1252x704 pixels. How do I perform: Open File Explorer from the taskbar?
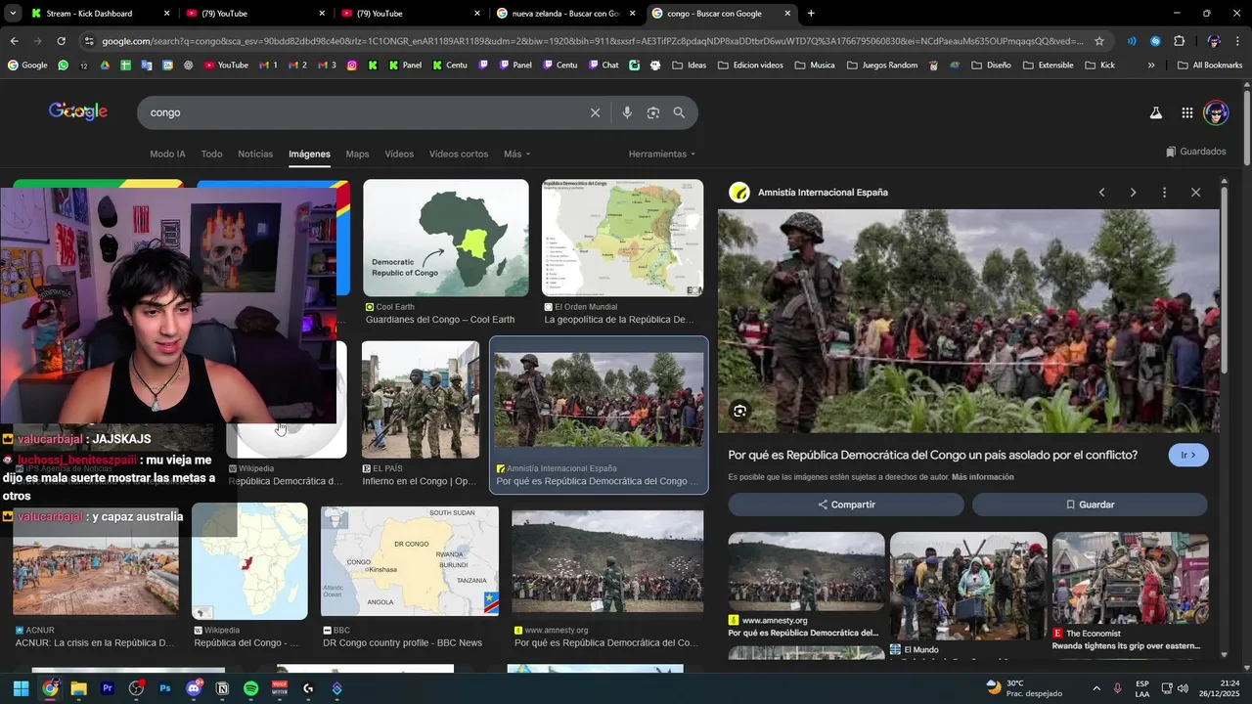(x=79, y=688)
